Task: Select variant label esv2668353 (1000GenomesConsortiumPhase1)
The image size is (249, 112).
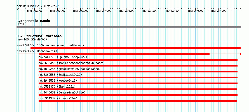Action: (72, 63)
